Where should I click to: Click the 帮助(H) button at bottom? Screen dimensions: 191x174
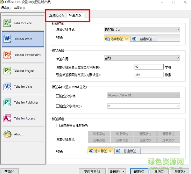coord(10,171)
